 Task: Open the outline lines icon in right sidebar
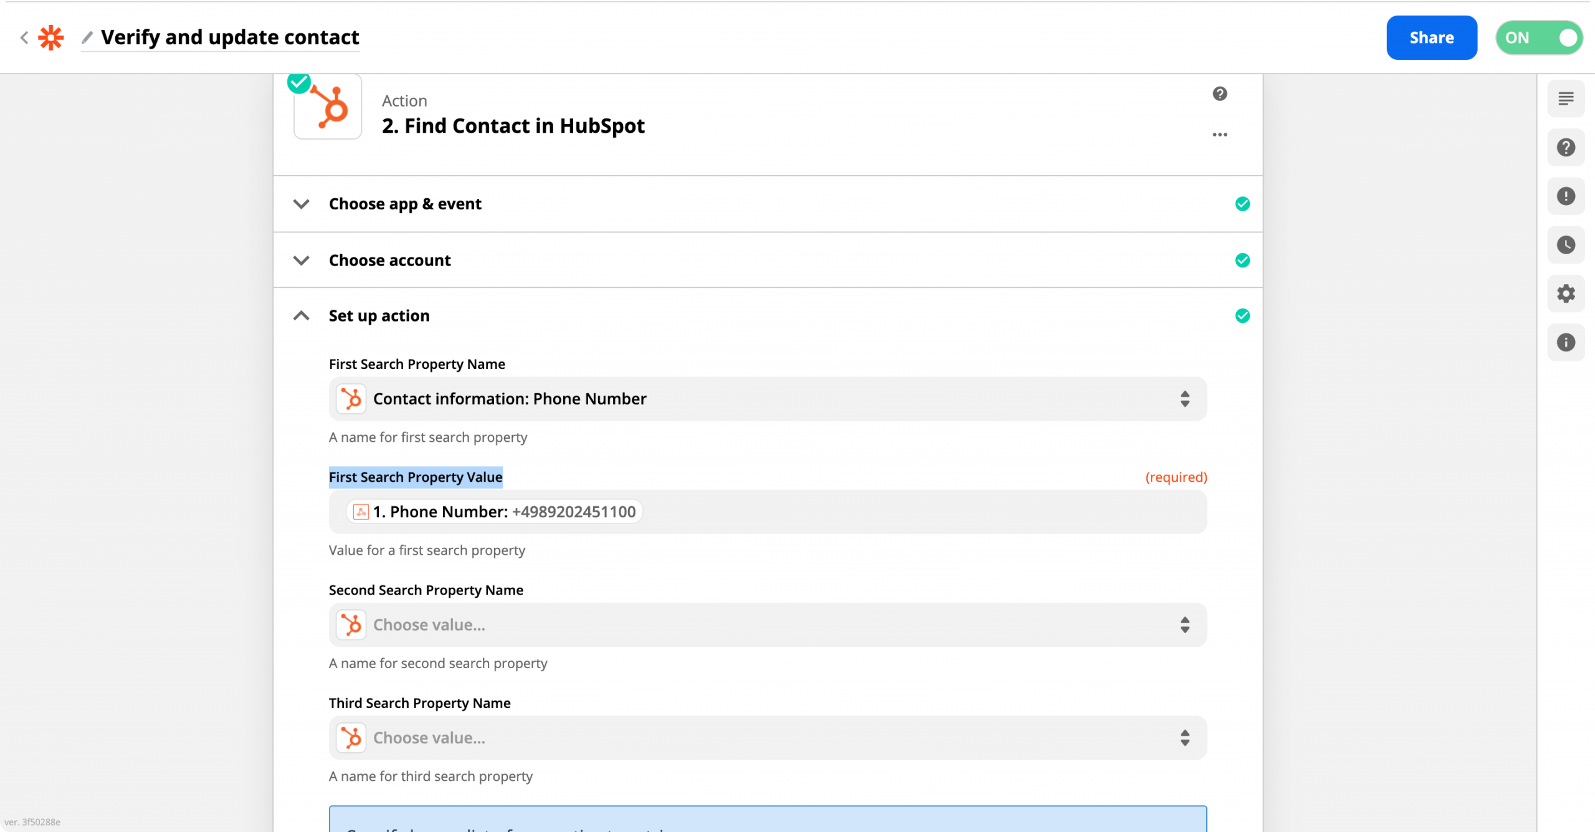[1566, 98]
